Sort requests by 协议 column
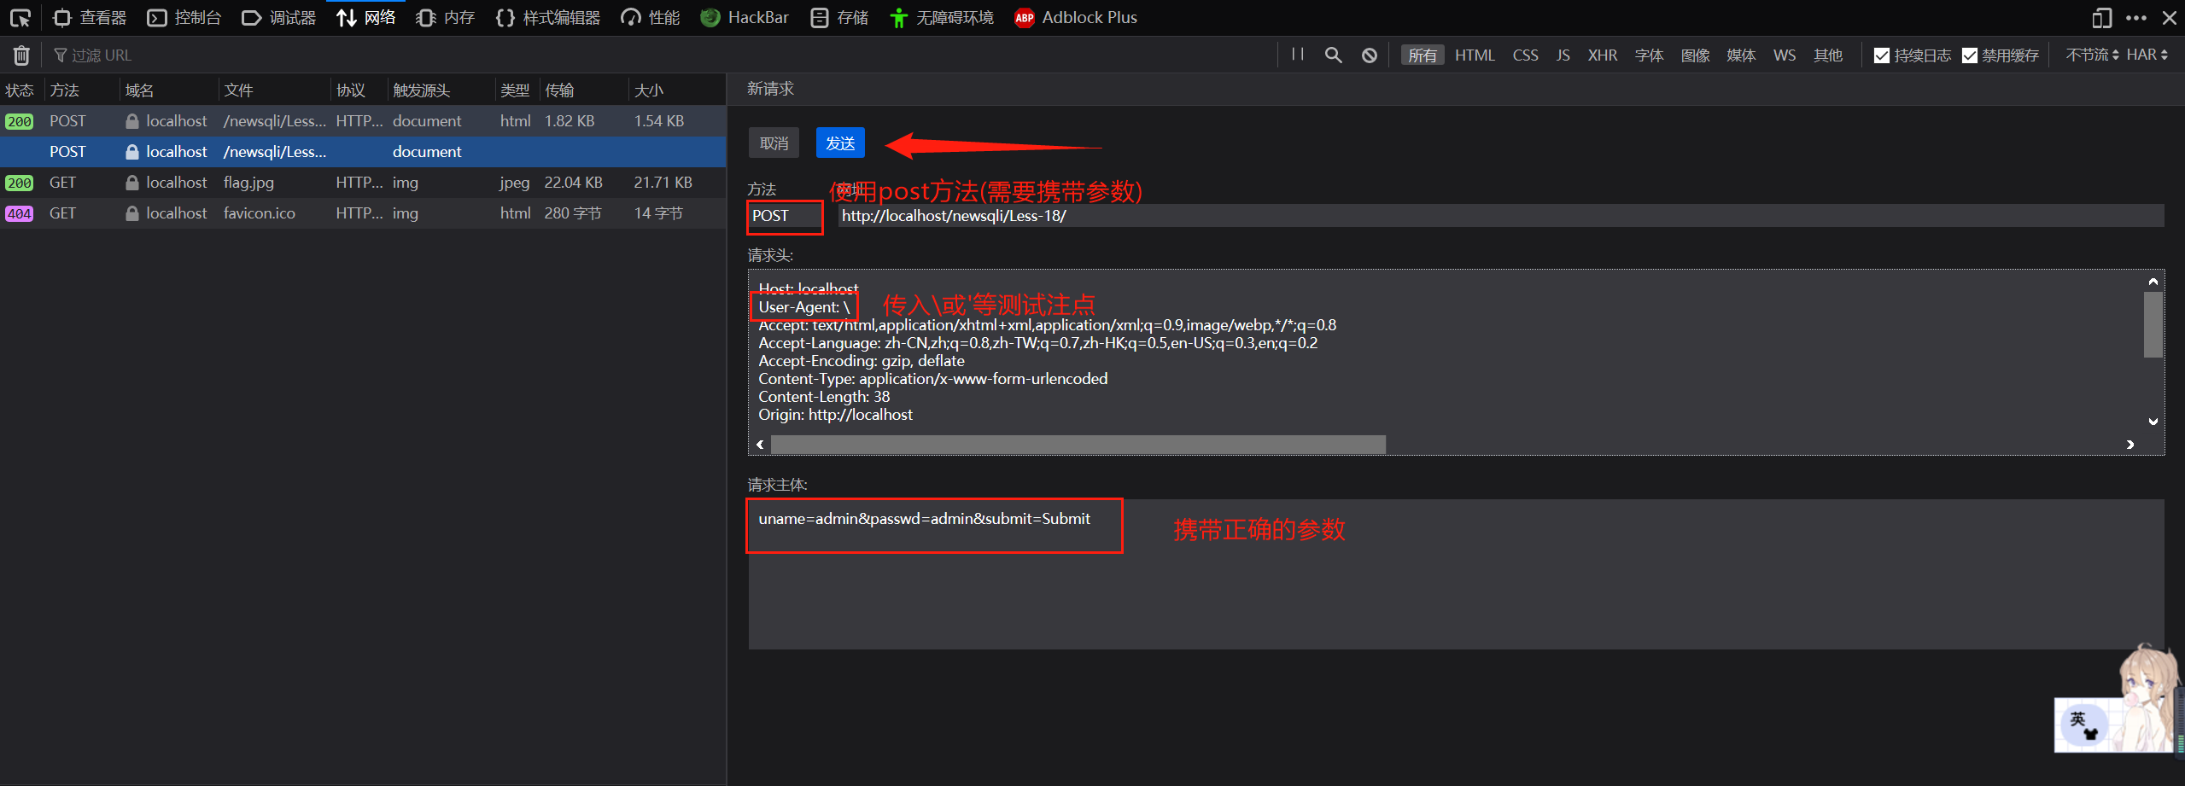2185x786 pixels. (x=359, y=90)
